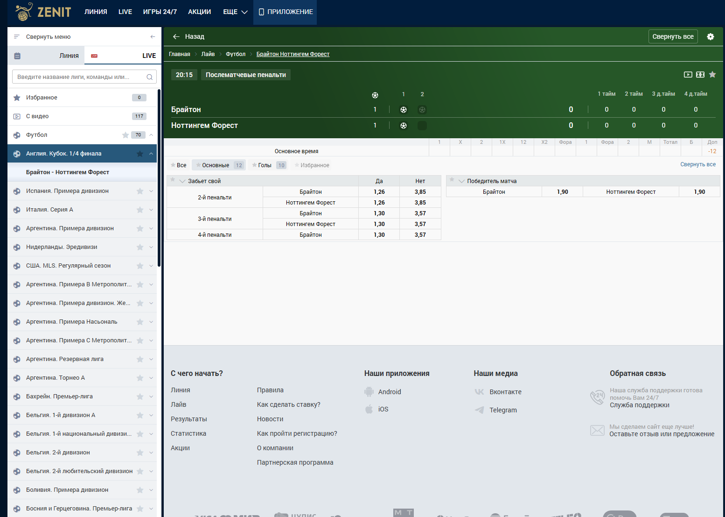Collapse sidebar using the left arrow icon

(x=153, y=37)
